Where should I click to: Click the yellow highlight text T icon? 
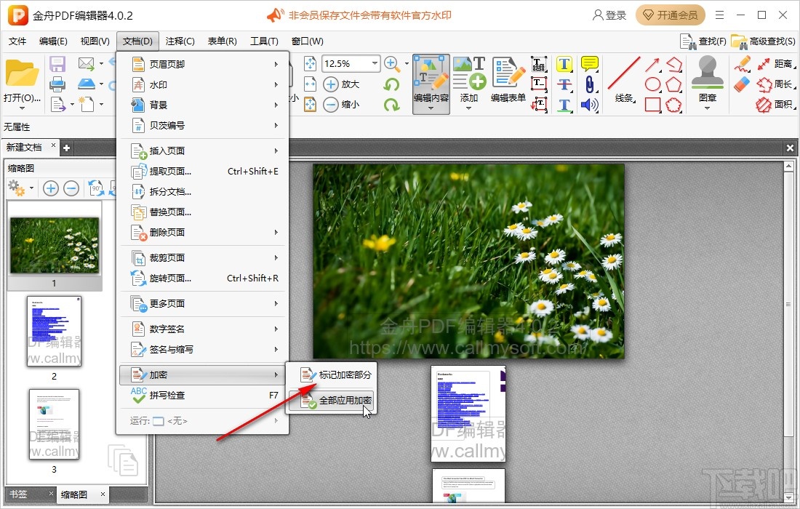564,64
